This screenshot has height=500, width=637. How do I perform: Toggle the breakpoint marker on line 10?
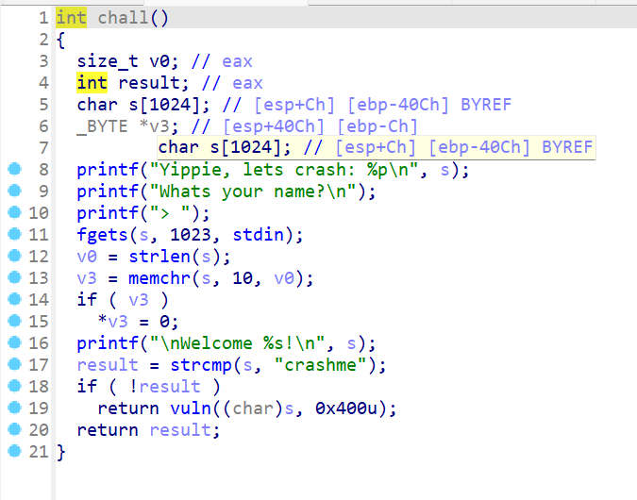pos(14,213)
